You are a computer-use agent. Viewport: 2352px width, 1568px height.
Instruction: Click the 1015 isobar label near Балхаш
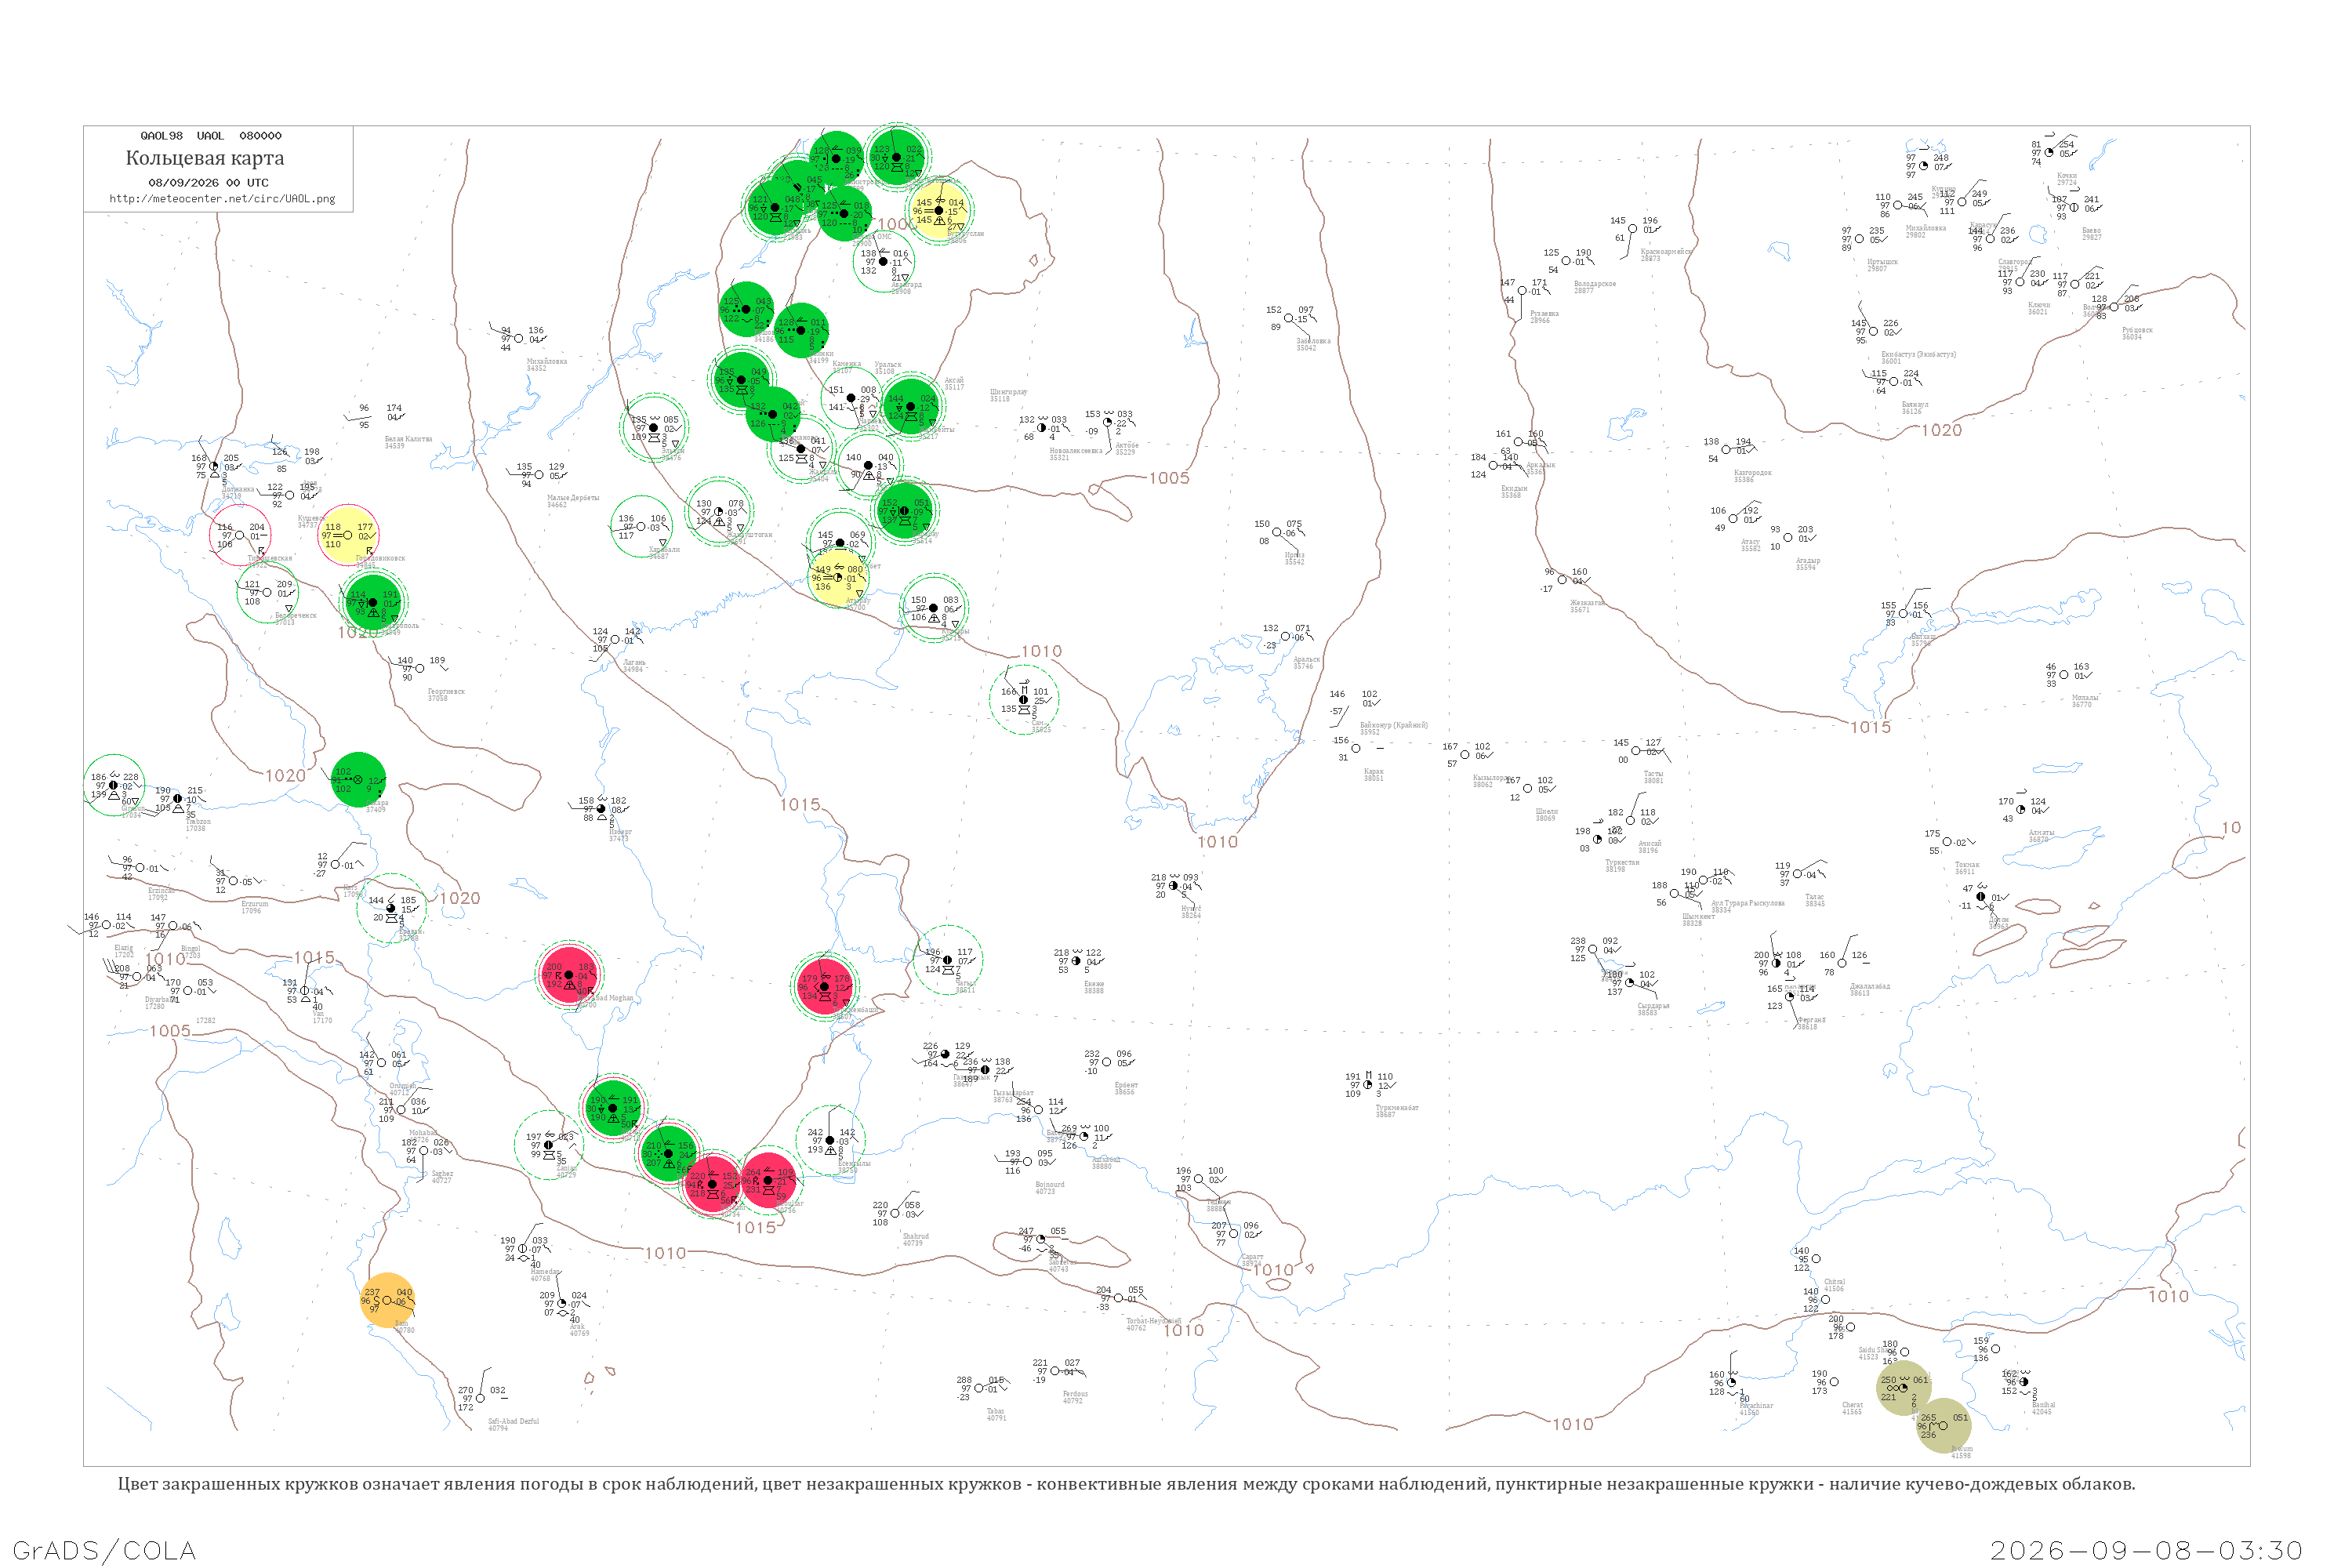pos(1870,727)
